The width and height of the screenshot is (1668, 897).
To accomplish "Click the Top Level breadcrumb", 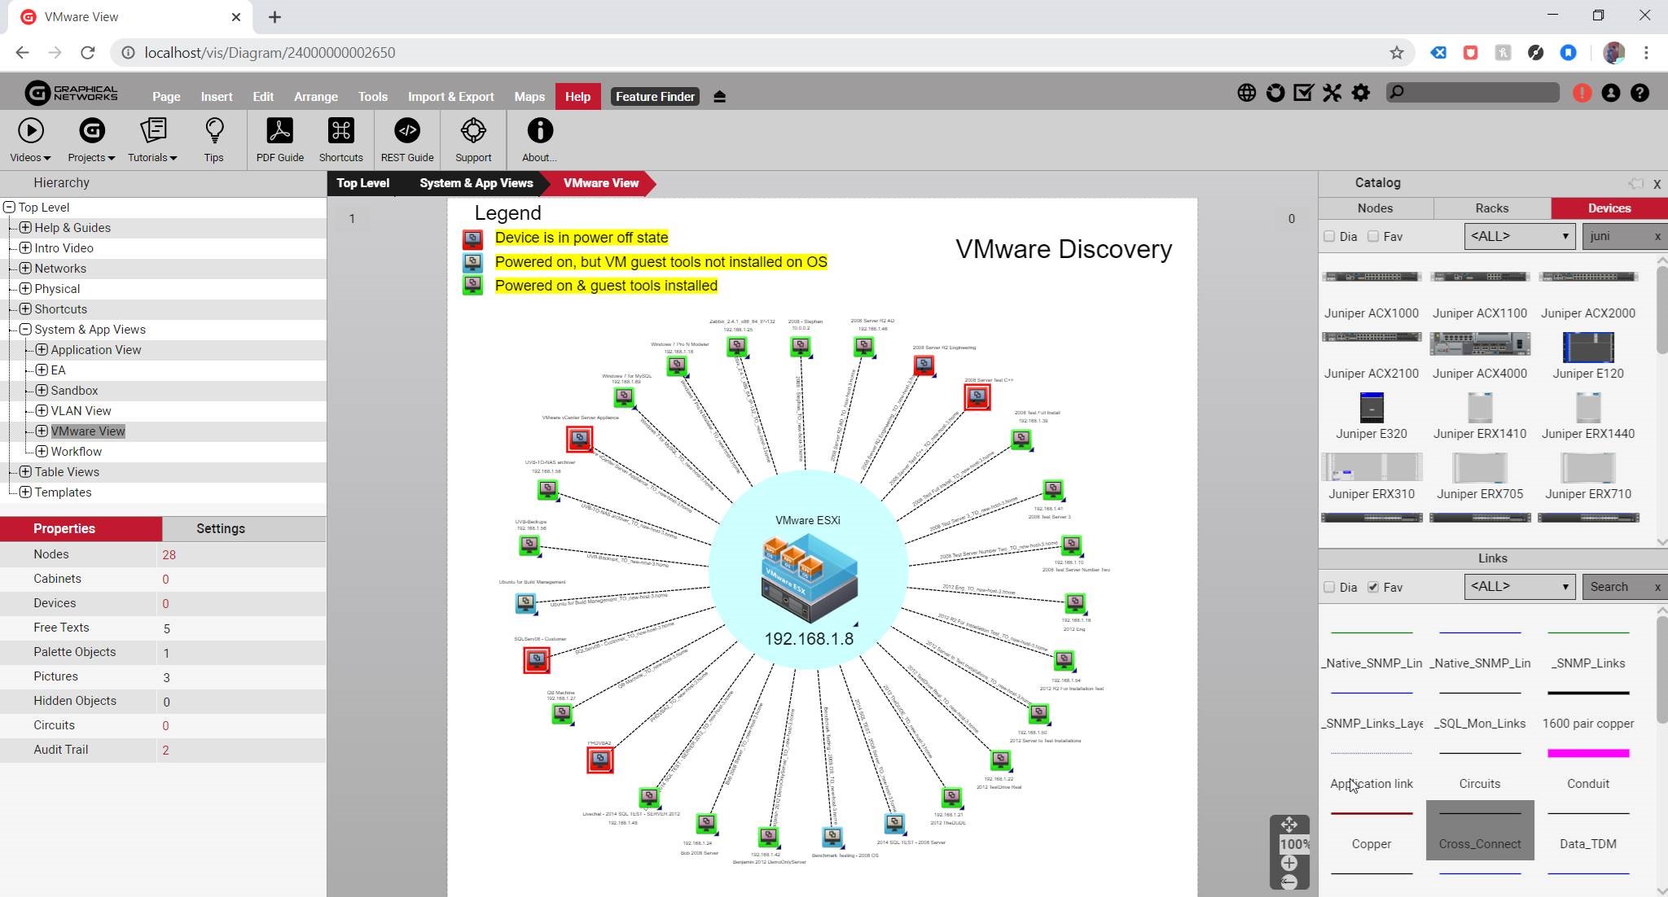I will click(x=362, y=183).
